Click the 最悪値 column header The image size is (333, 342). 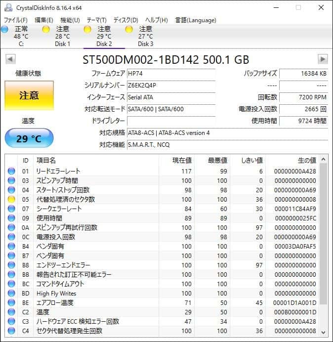pyautogui.click(x=212, y=160)
